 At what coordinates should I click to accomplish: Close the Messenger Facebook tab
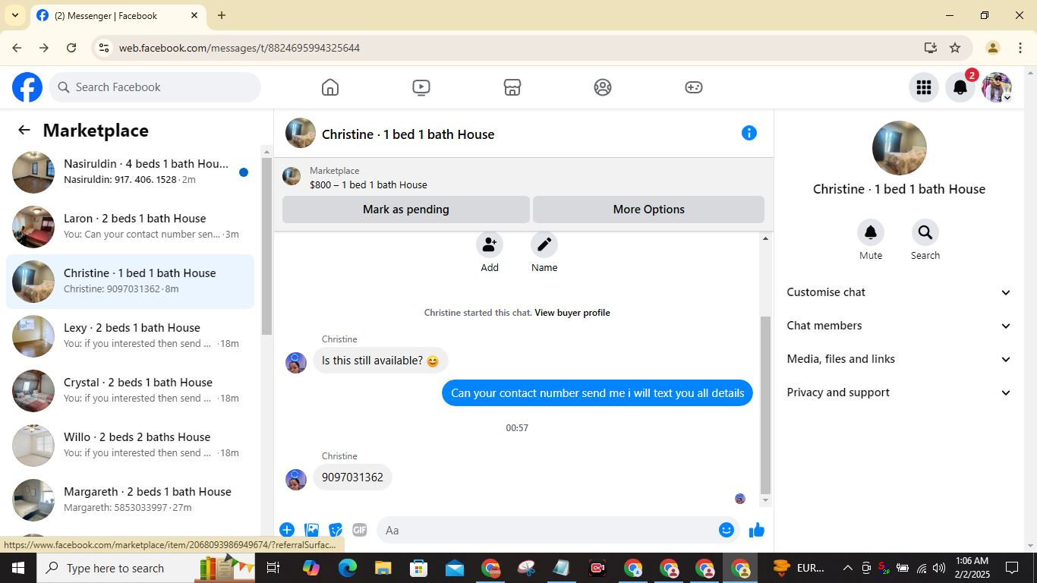tap(194, 15)
